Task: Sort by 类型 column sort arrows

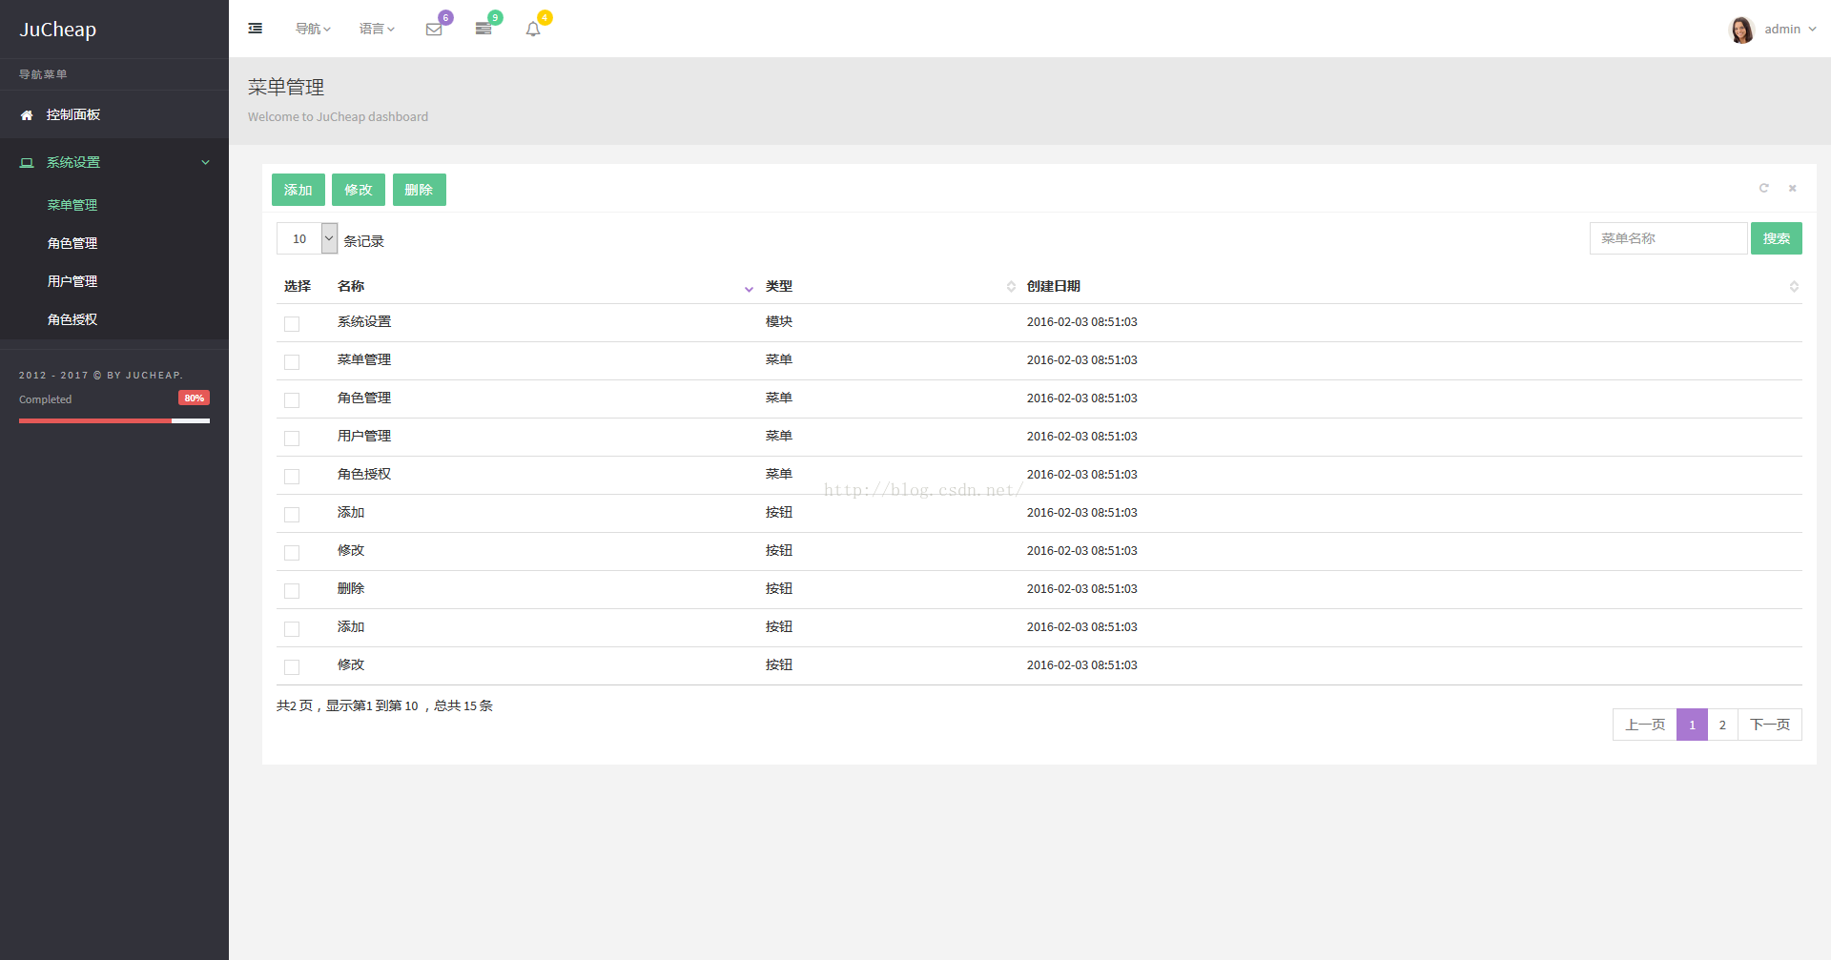Action: click(x=1011, y=287)
